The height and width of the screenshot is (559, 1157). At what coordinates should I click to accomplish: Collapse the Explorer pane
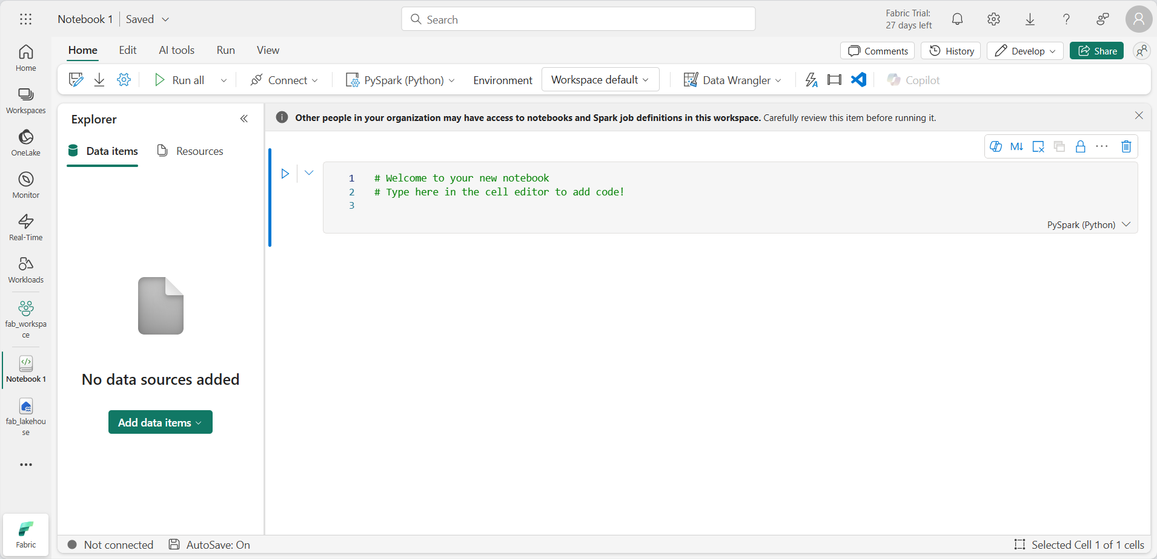(x=244, y=119)
